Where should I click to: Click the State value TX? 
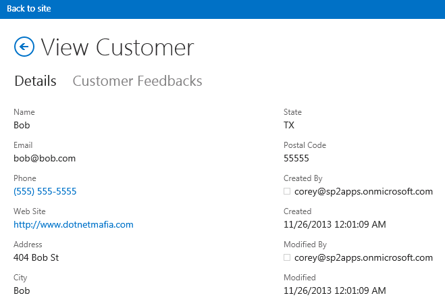pos(289,125)
